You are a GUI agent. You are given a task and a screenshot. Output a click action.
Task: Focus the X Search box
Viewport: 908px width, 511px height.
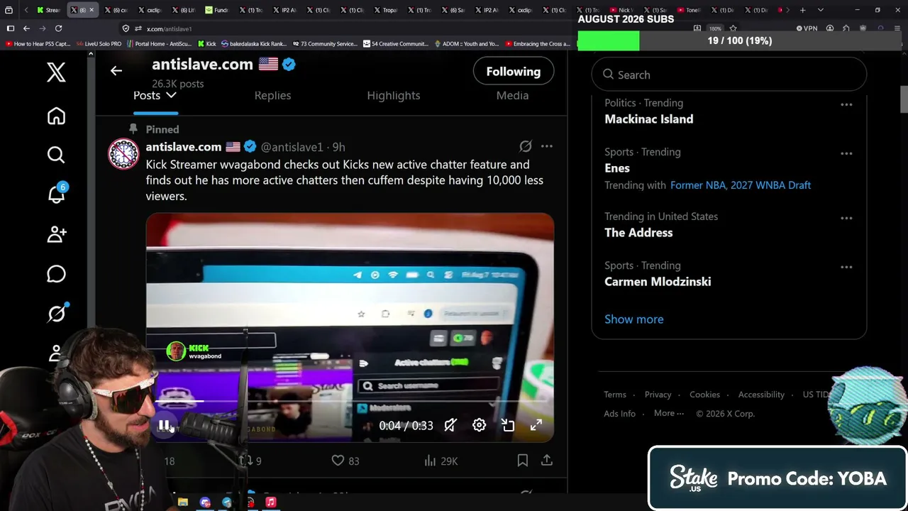pyautogui.click(x=729, y=75)
